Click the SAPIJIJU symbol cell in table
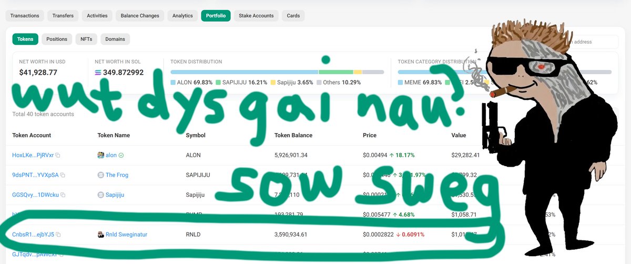The image size is (631, 264). click(x=198, y=175)
